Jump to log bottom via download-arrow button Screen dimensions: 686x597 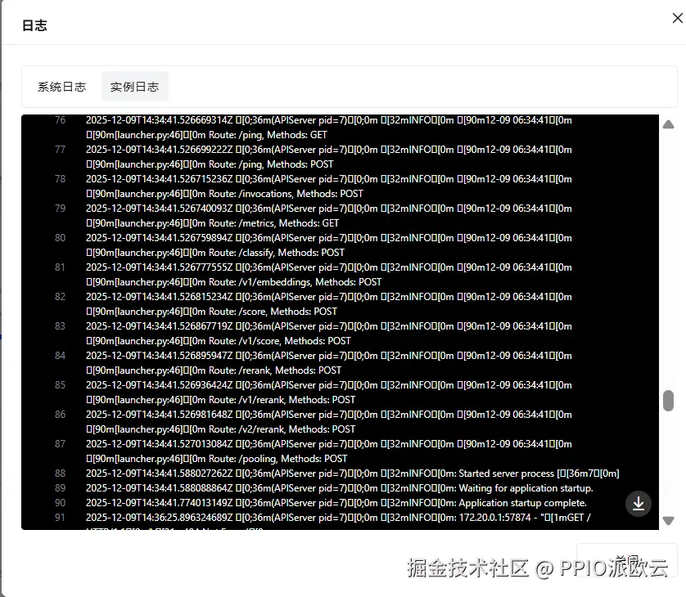(x=639, y=504)
